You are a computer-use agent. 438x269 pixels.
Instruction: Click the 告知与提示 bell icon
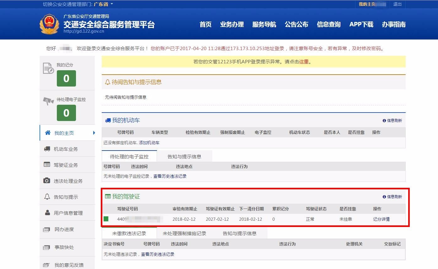[46, 197]
